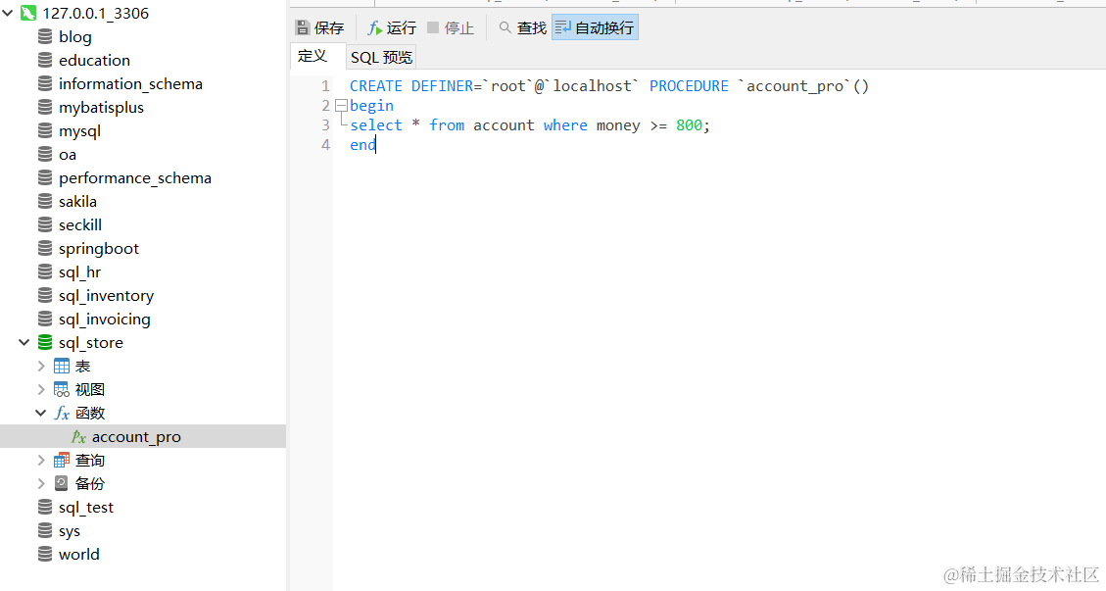Click the sakila database icon
Image resolution: width=1106 pixels, height=591 pixels.
45,201
